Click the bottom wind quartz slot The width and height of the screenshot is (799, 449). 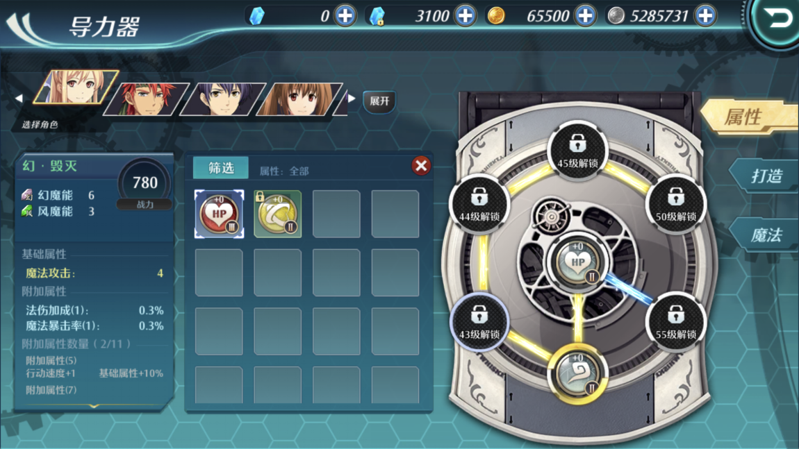pyautogui.click(x=578, y=374)
